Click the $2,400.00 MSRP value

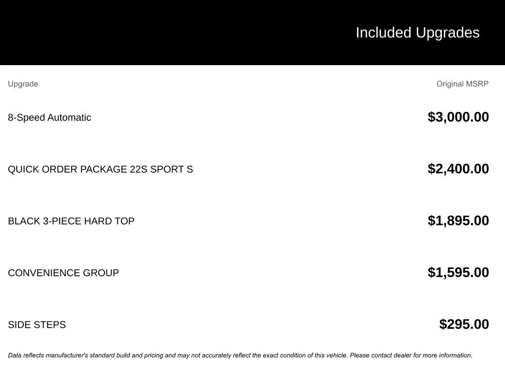tap(458, 169)
